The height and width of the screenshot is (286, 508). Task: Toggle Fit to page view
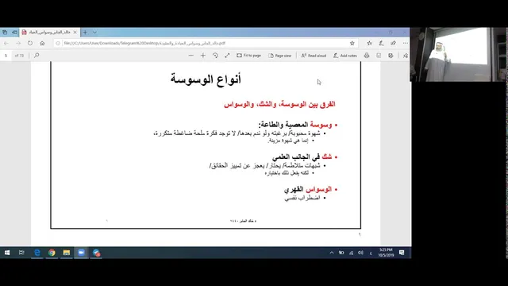click(x=248, y=56)
